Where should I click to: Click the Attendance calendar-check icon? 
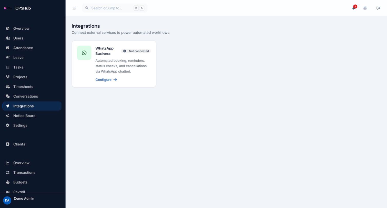click(8, 48)
